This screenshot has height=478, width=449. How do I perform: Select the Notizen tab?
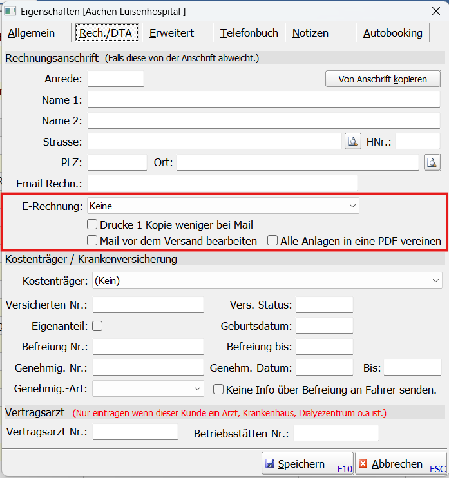click(310, 33)
